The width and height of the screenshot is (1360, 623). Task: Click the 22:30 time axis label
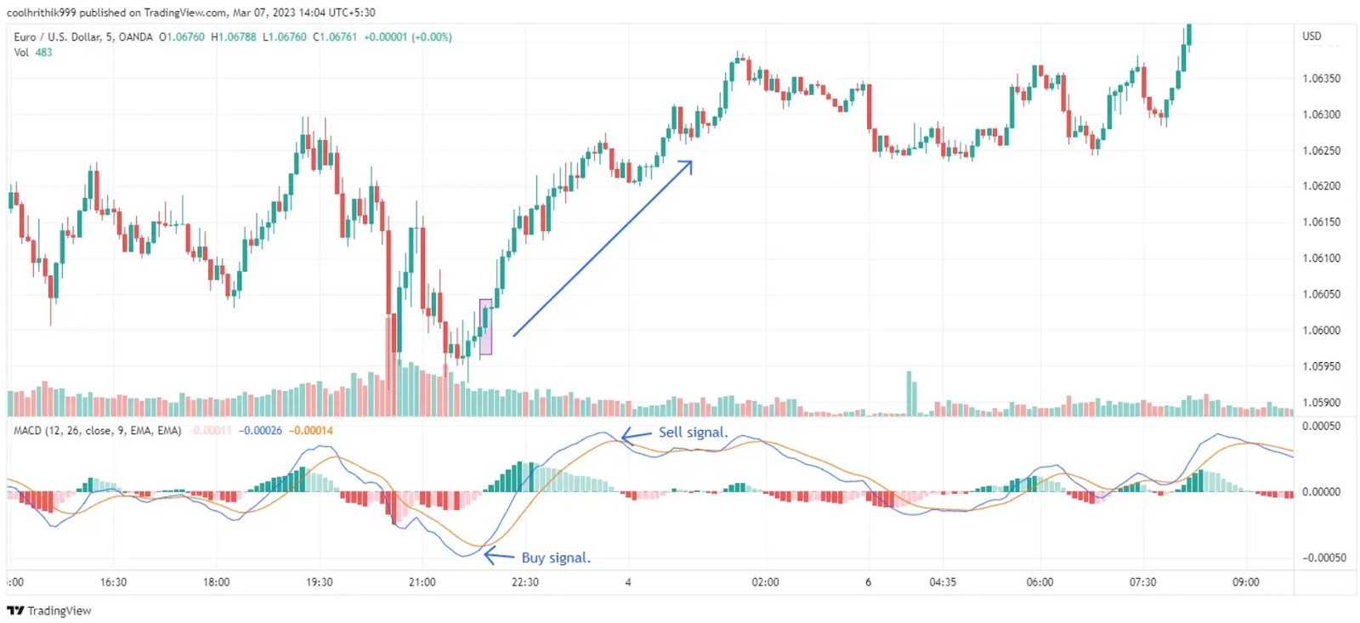tap(524, 582)
